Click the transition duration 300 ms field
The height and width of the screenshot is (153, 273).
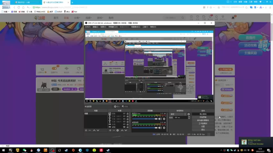pos(181,118)
